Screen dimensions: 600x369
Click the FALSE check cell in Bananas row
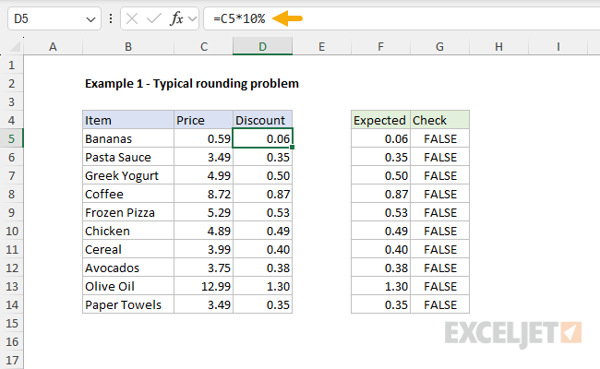(439, 138)
